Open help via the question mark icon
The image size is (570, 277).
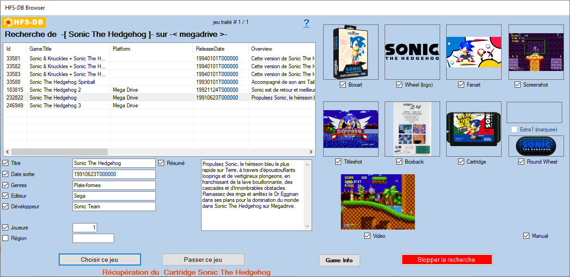click(x=306, y=24)
